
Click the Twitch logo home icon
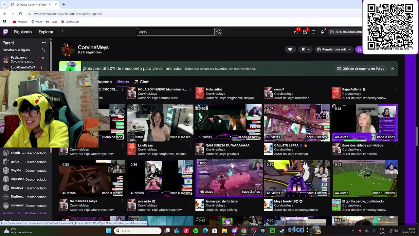coord(5,32)
